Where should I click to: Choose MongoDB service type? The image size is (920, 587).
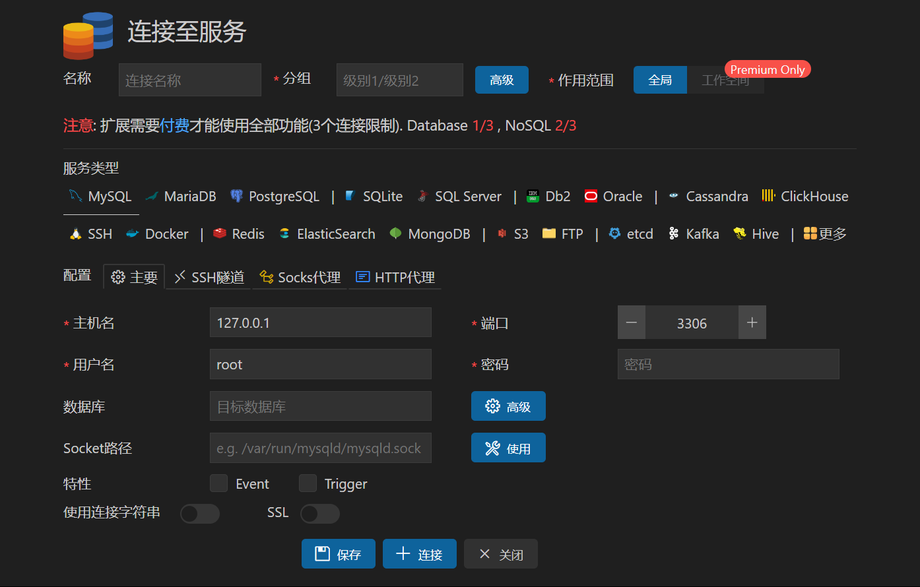430,234
